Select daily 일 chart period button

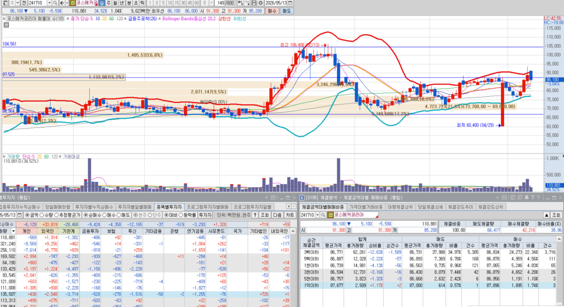[102, 3]
